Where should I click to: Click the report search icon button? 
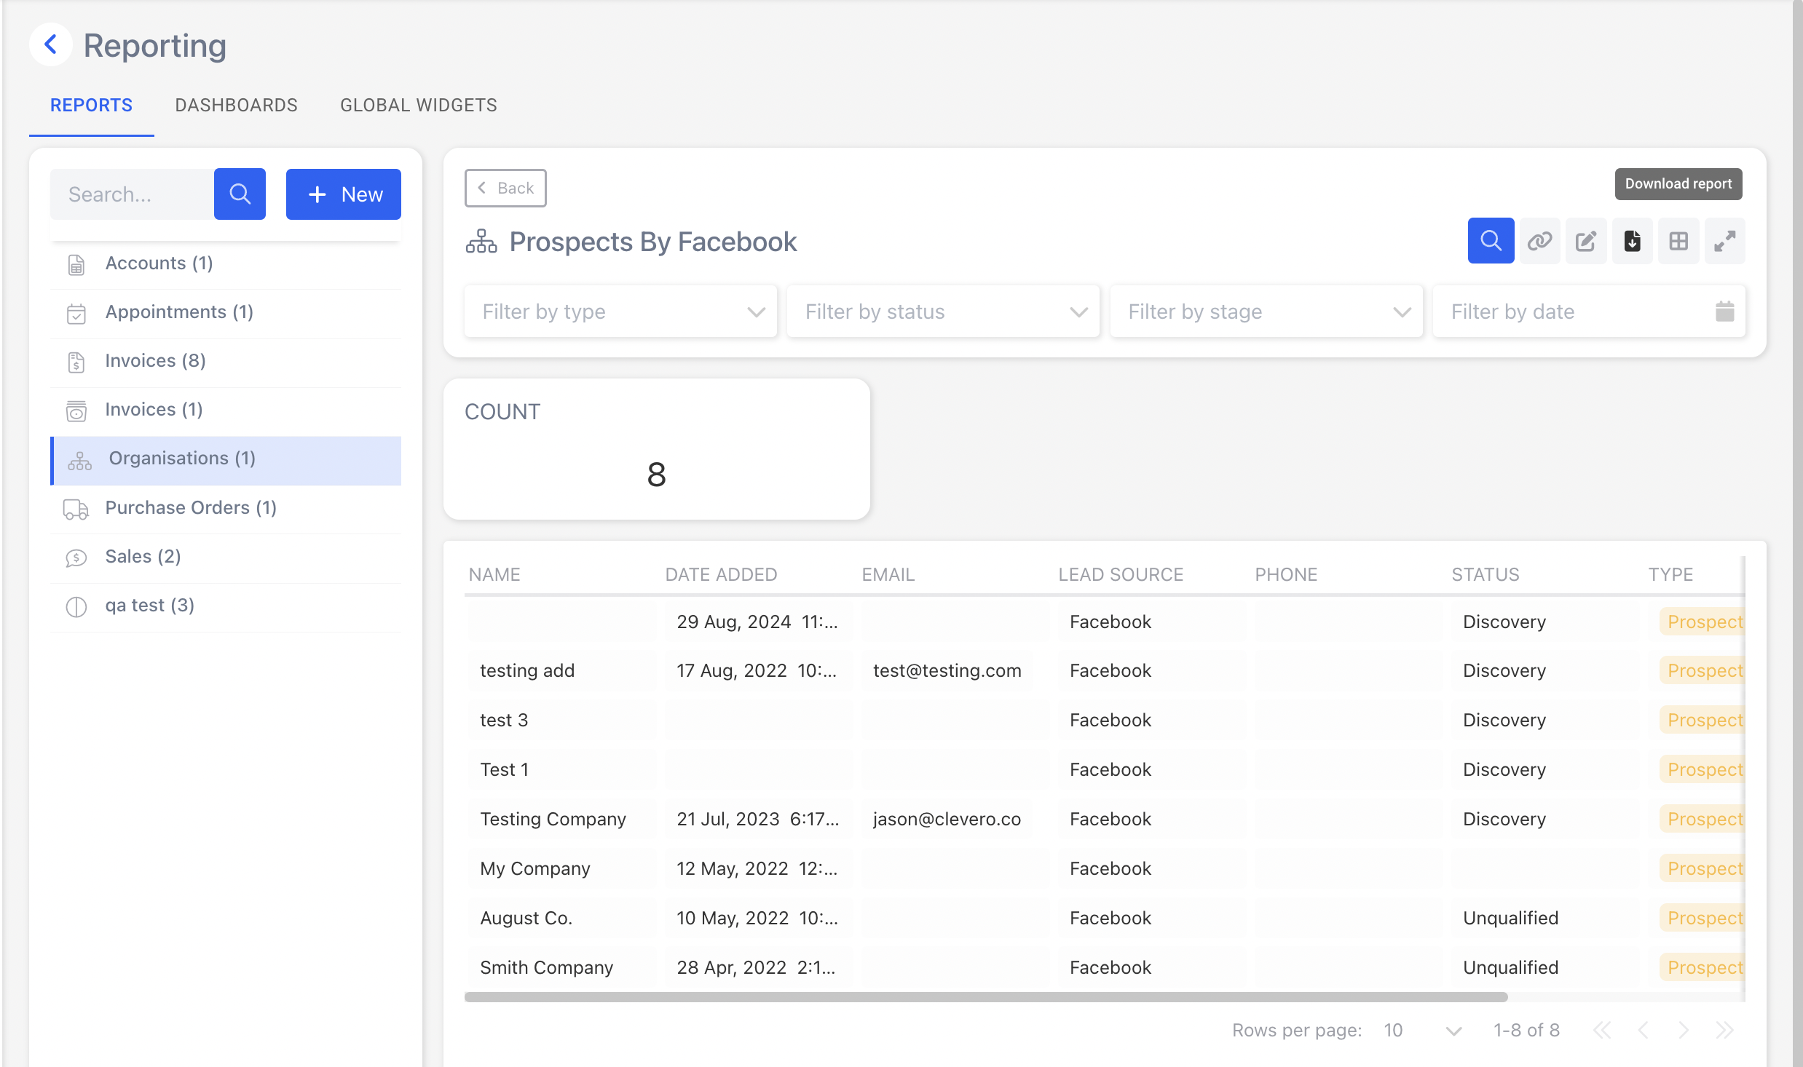click(1491, 241)
